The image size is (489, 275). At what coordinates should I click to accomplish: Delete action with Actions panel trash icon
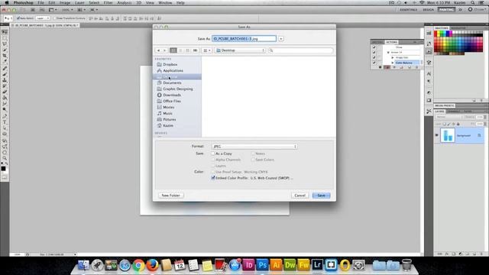click(x=417, y=67)
